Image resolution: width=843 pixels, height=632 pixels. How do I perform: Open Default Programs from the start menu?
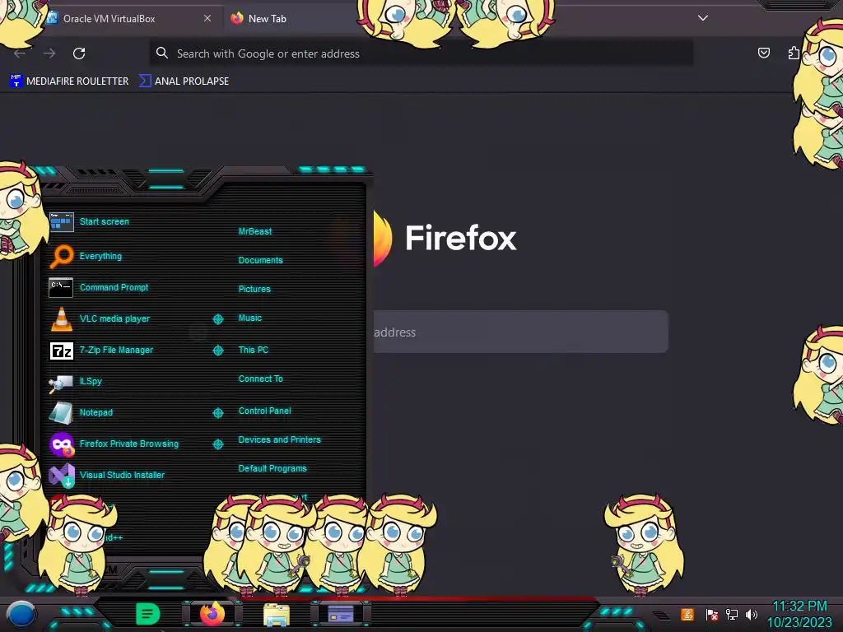click(272, 468)
